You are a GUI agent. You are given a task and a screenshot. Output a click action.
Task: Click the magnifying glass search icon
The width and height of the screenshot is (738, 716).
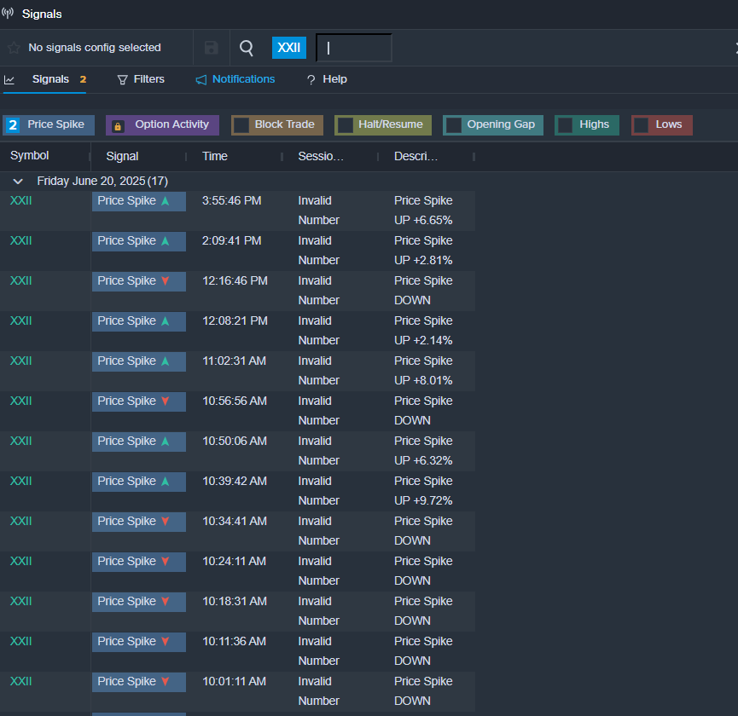[247, 48]
